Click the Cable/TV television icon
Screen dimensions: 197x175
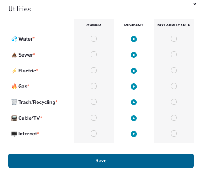pyautogui.click(x=14, y=118)
